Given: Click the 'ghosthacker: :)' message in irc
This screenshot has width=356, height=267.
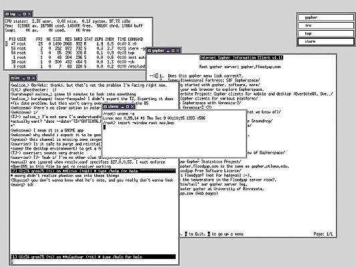Looking at the screenshot, I should [33, 89].
